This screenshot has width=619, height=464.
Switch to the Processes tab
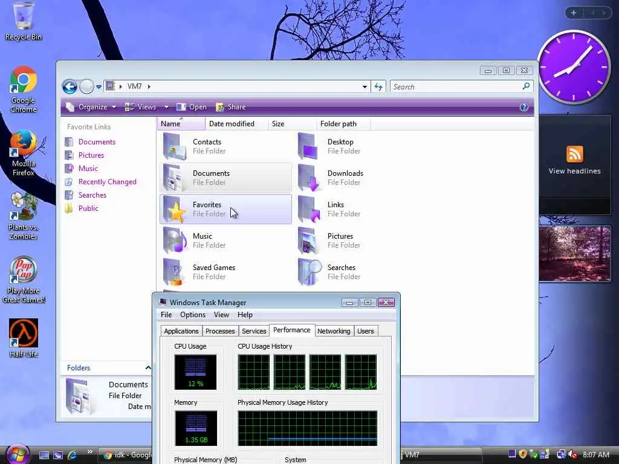220,331
